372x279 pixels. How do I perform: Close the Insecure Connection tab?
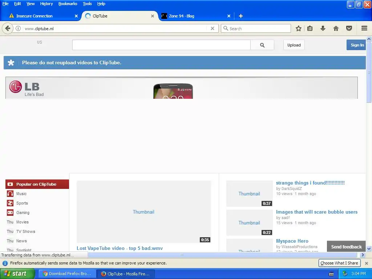click(x=76, y=16)
